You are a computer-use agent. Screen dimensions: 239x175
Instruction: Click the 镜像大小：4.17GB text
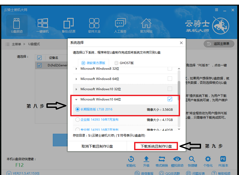pos(160,120)
